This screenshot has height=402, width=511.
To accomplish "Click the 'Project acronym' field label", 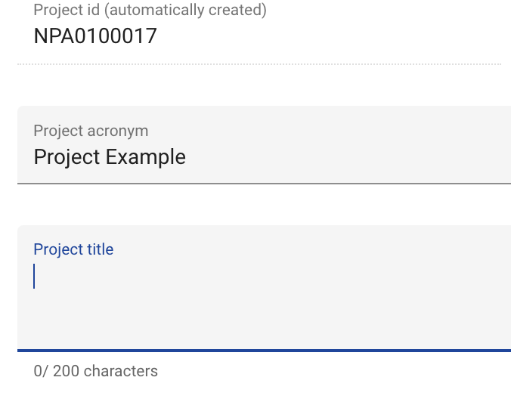I will click(91, 131).
